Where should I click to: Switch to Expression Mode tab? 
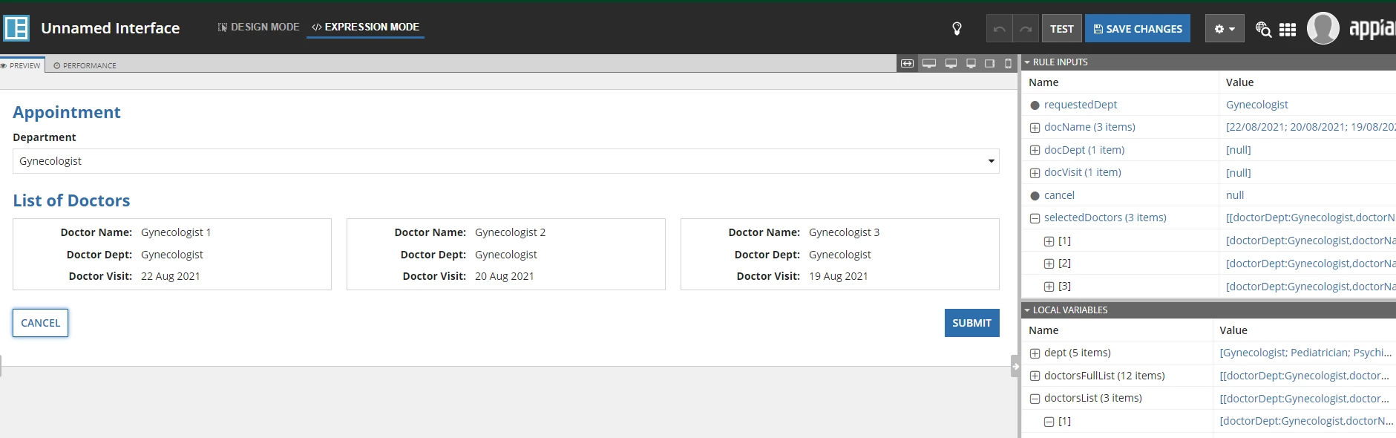[365, 27]
